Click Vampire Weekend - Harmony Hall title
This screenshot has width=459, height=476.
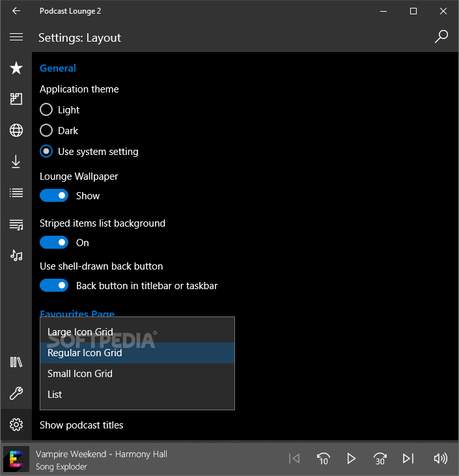click(x=102, y=454)
